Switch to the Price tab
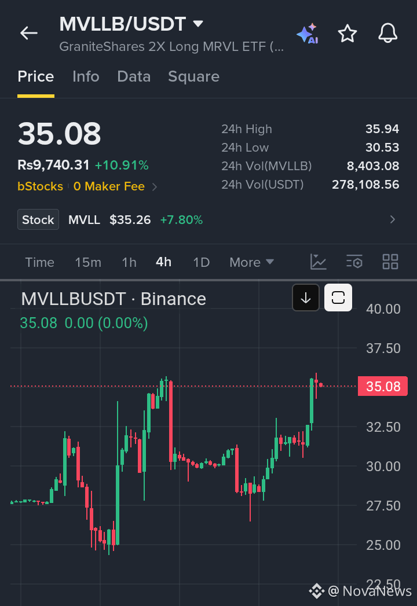This screenshot has height=606, width=417. click(x=35, y=76)
